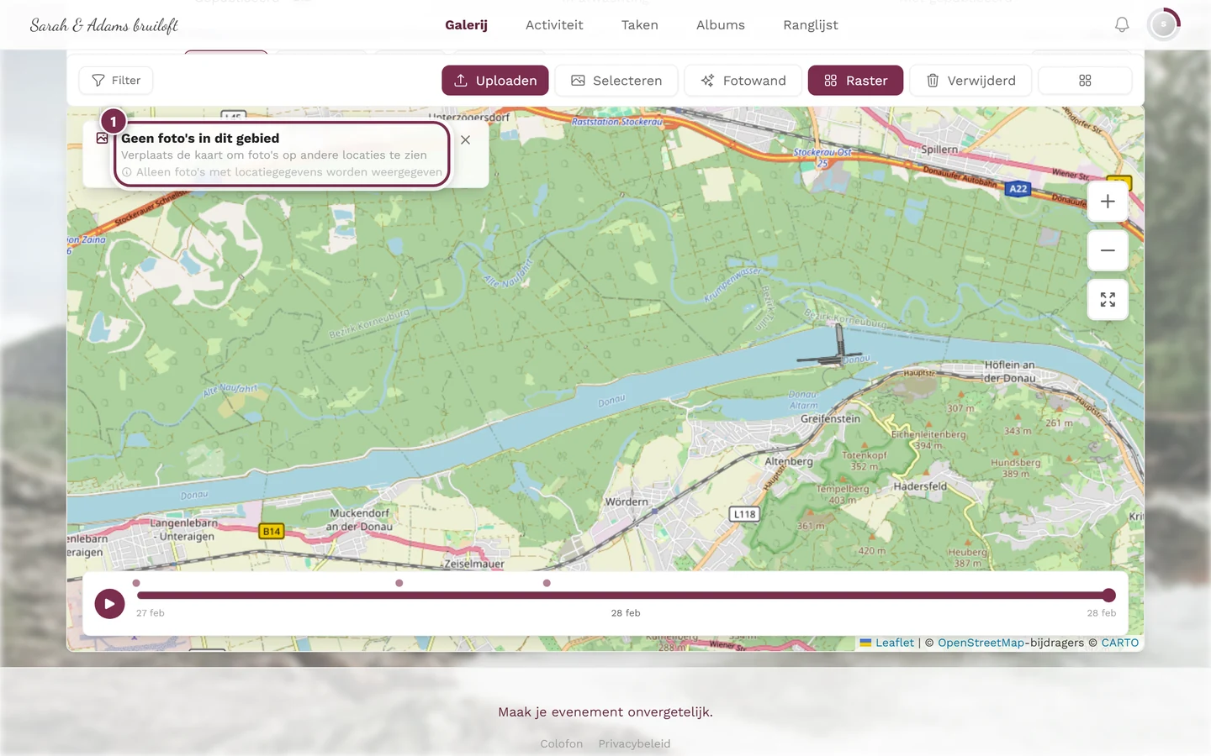
Task: Click the B14 road badge on map
Action: 272,531
